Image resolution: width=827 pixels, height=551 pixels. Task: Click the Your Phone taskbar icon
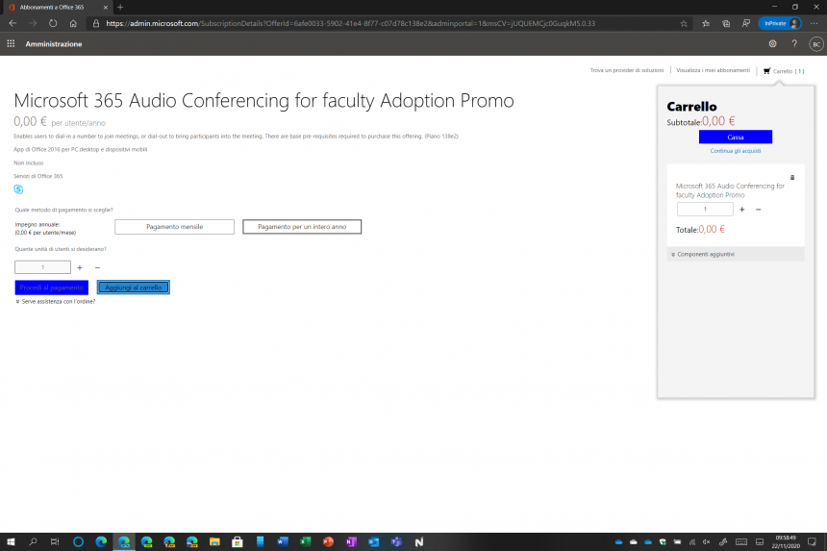pos(260,541)
